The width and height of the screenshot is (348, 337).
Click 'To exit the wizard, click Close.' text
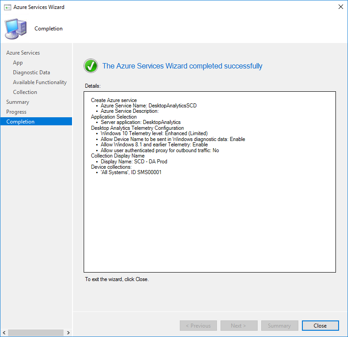pyautogui.click(x=117, y=279)
